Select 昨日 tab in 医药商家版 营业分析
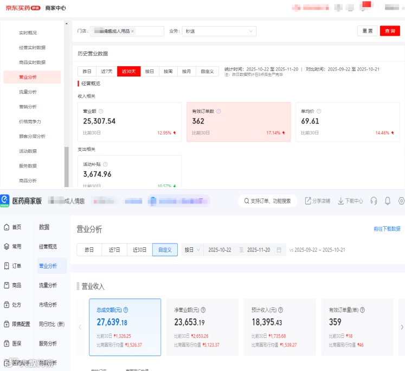 pyautogui.click(x=89, y=250)
